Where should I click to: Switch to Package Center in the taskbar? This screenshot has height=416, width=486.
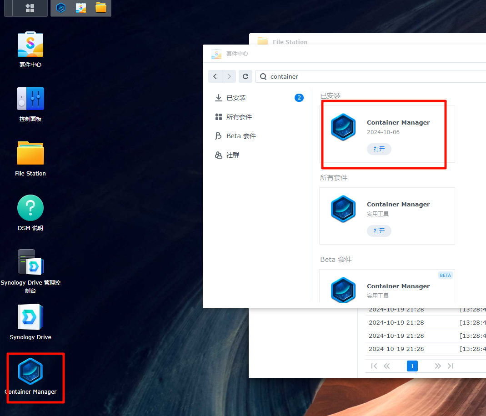tap(81, 8)
